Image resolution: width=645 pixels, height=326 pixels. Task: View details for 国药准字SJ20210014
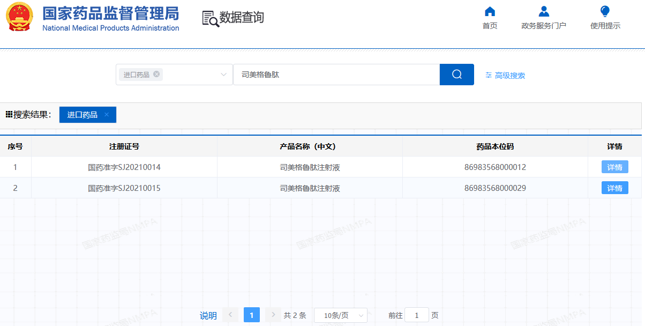tap(614, 167)
